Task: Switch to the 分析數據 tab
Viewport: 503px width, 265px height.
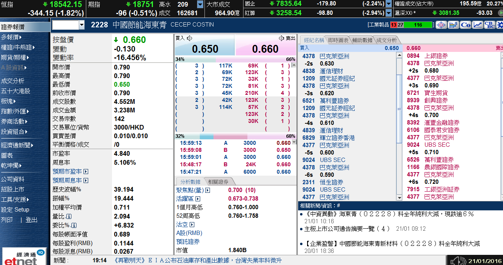Action: 190,182
